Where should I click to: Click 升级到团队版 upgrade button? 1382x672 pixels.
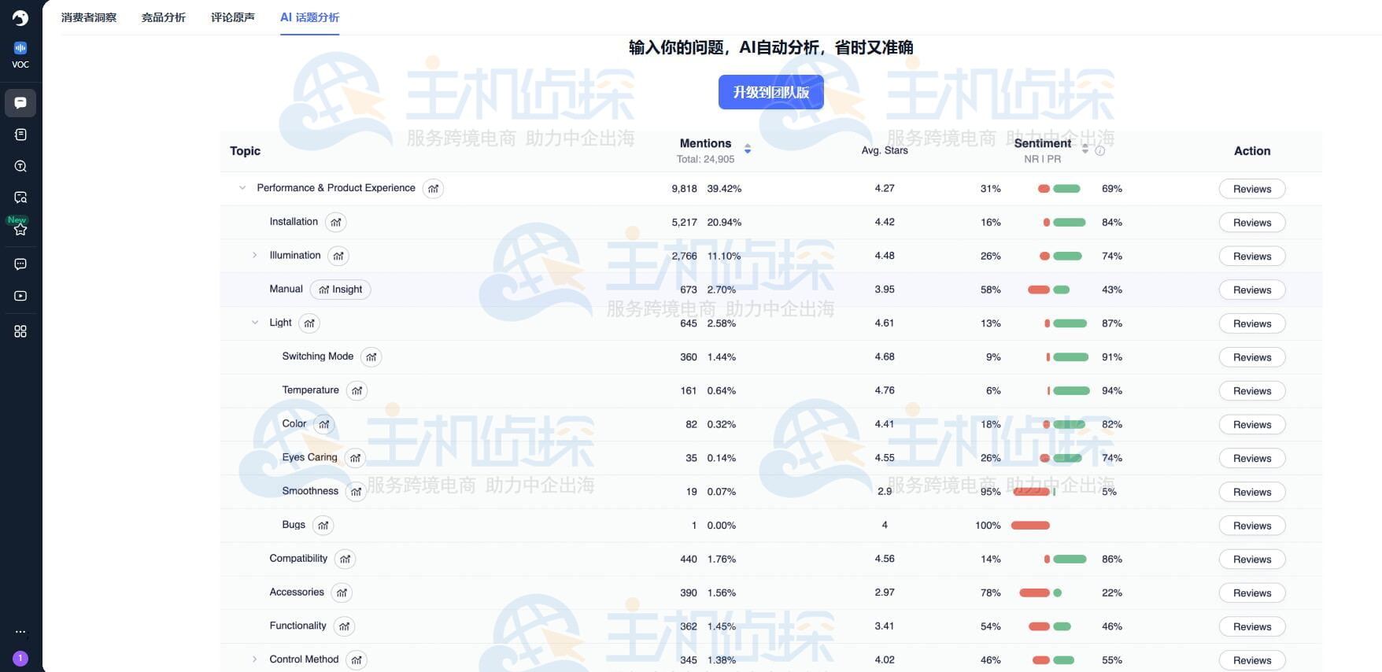(771, 92)
